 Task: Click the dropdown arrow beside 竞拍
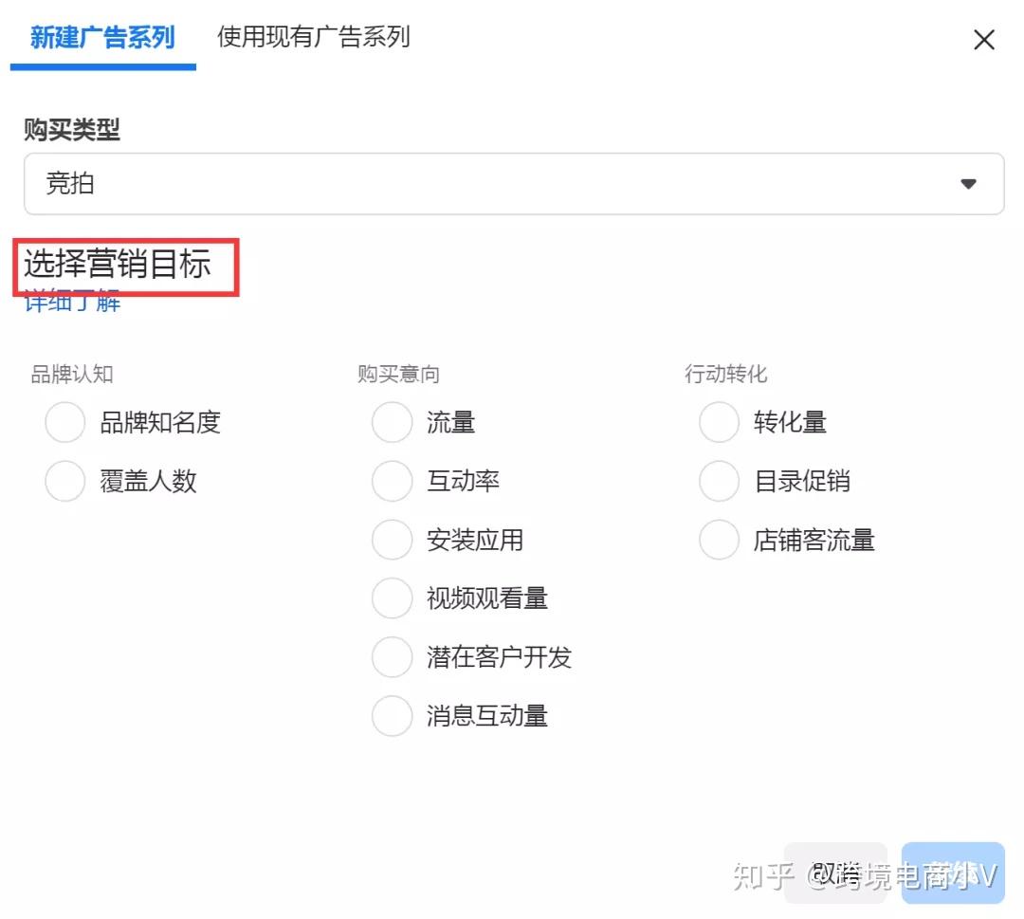tap(968, 184)
